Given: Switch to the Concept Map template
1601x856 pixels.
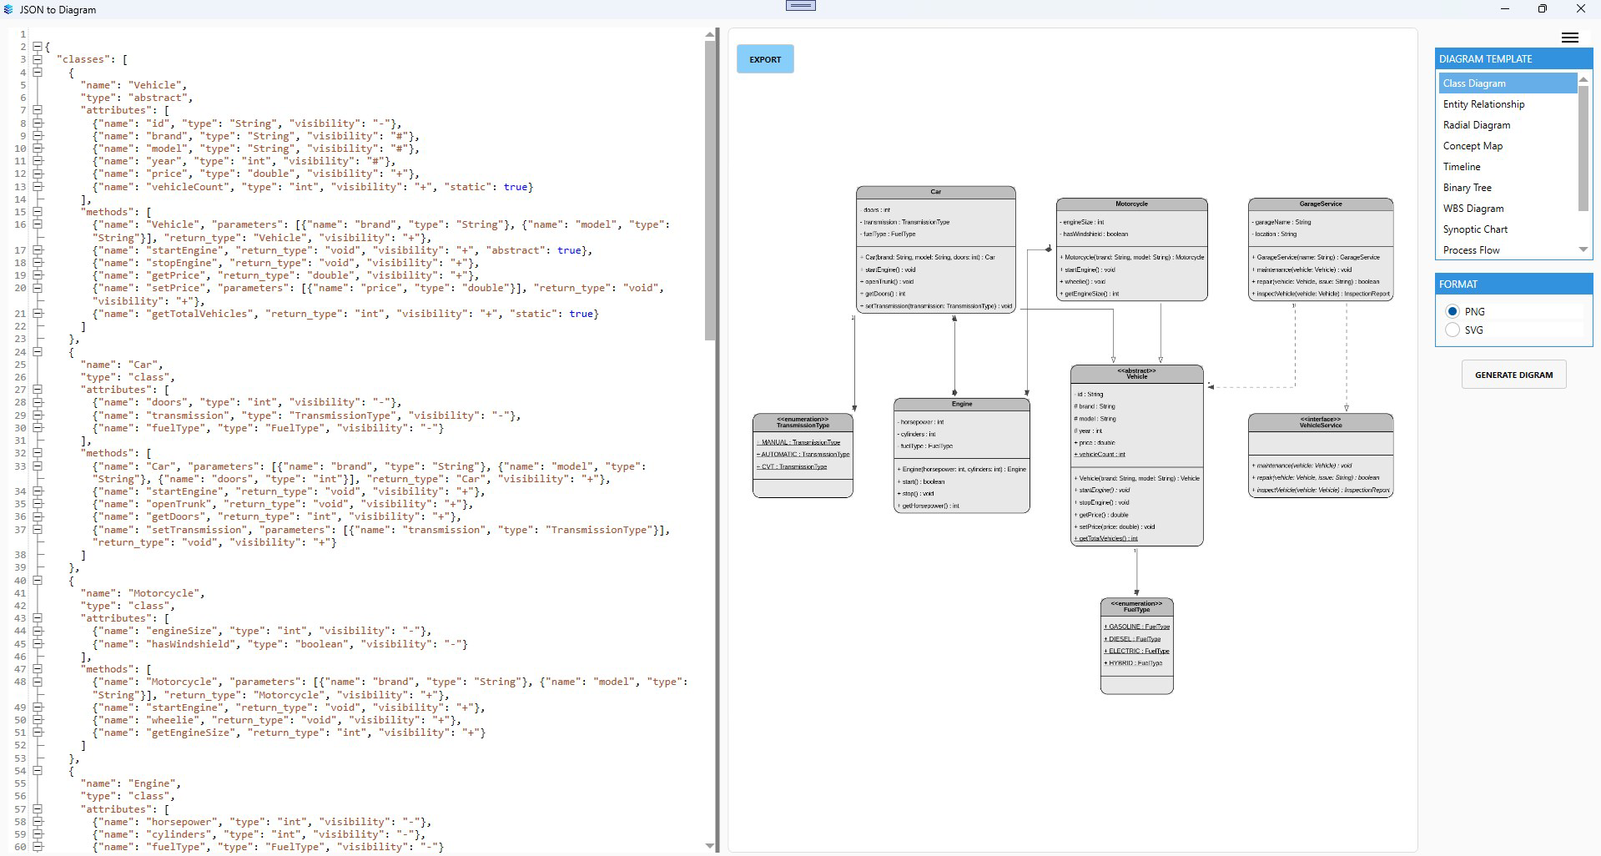Looking at the screenshot, I should click(x=1473, y=145).
